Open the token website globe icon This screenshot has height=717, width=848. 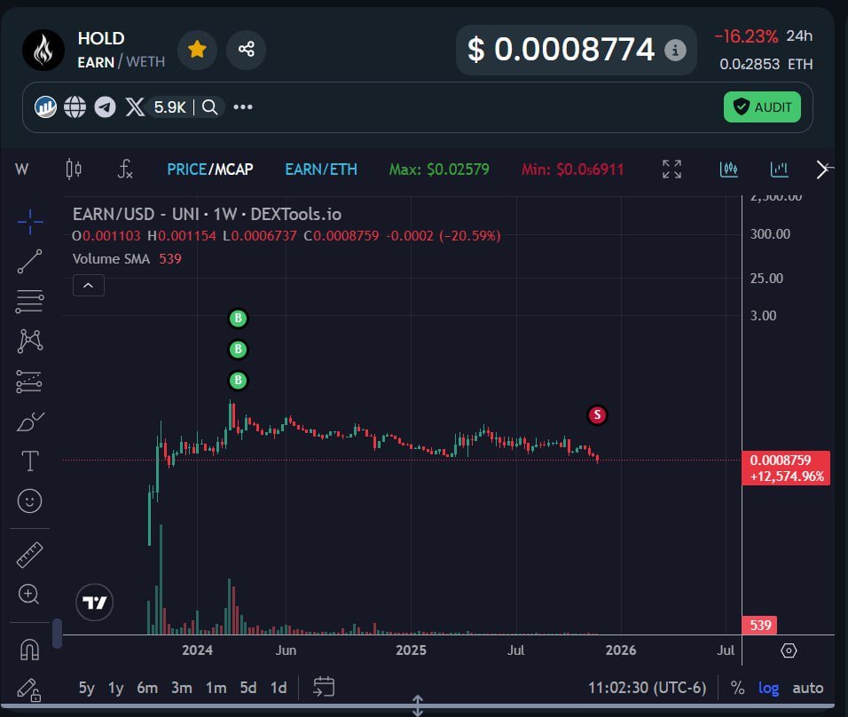point(75,107)
